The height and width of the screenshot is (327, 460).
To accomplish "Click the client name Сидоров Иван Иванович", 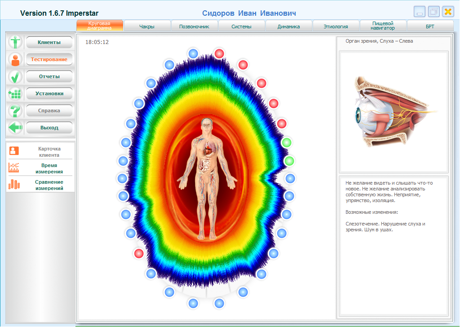I will point(249,13).
